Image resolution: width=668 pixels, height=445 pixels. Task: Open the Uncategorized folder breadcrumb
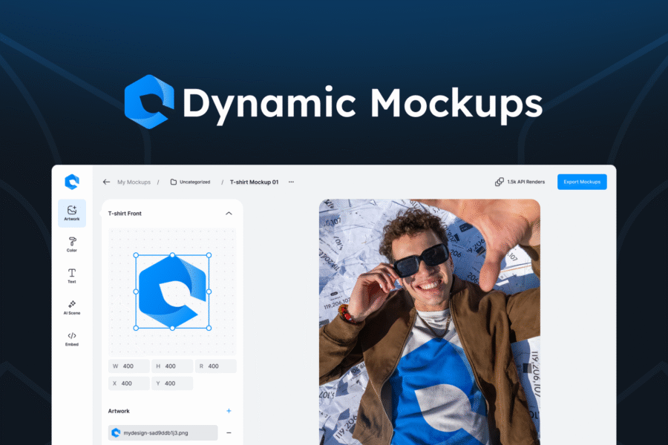point(190,182)
